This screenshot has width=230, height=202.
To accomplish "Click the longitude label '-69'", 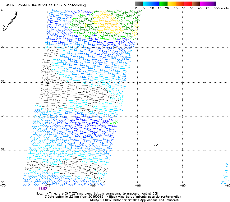I will pos(93,186).
